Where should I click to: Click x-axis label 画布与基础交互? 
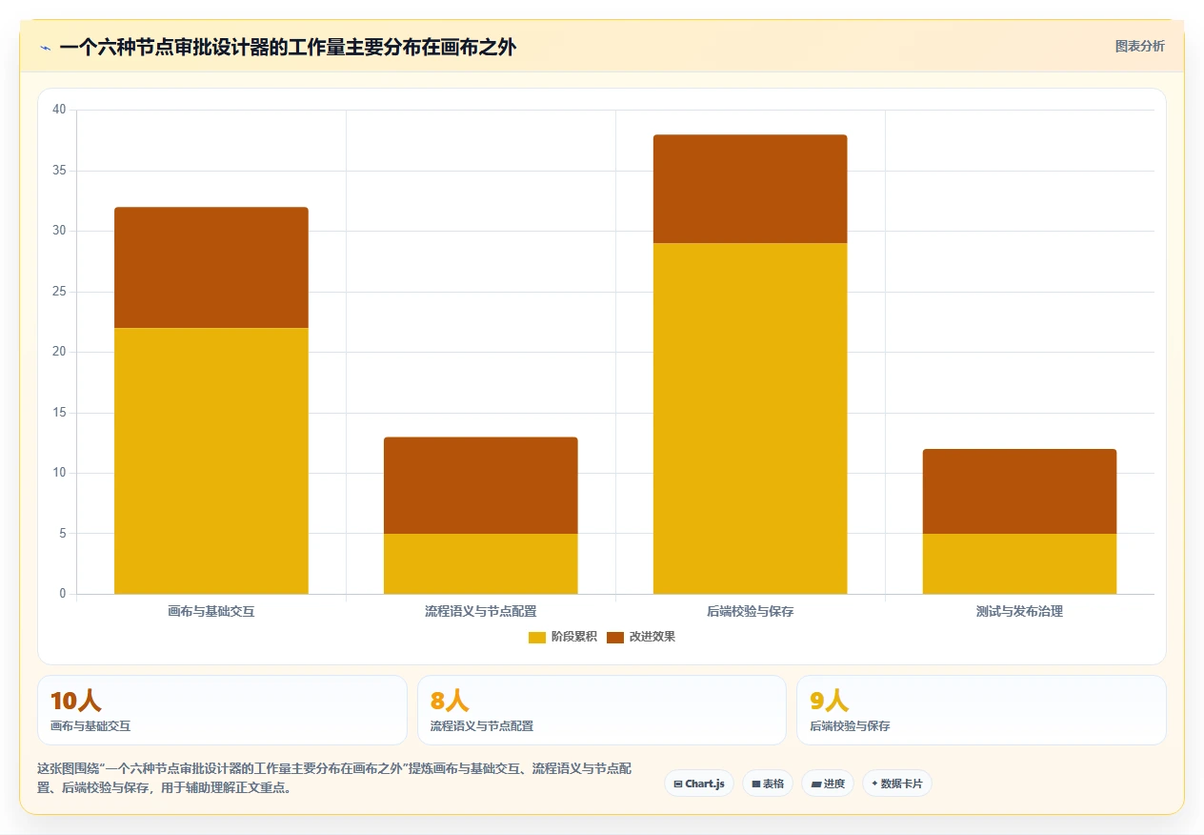[211, 611]
